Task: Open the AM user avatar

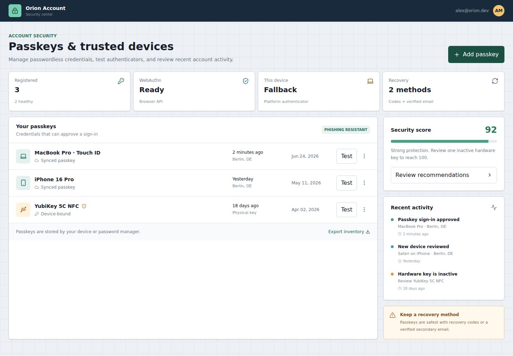Action: (499, 11)
